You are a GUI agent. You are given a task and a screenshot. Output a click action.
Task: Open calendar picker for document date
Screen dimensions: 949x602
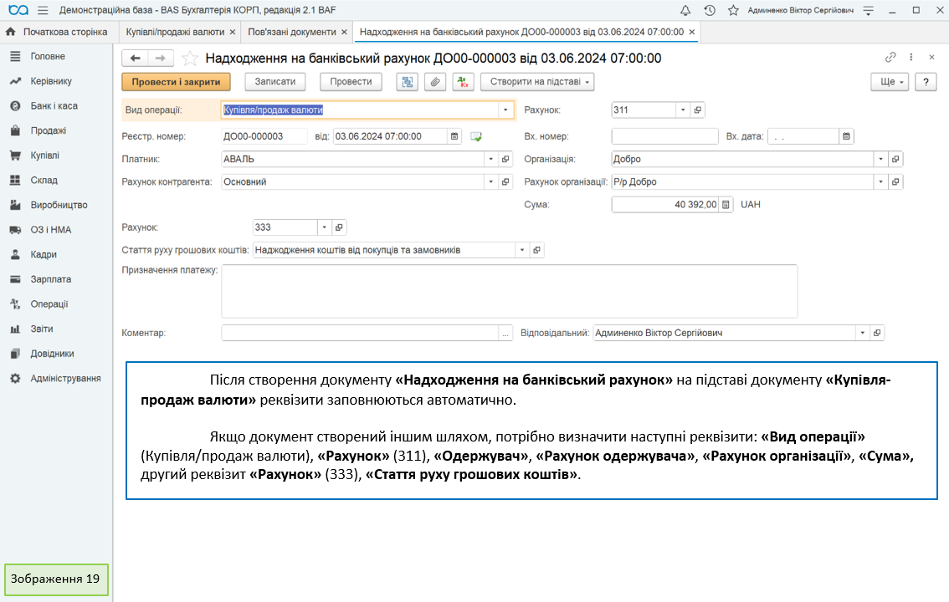tap(454, 136)
